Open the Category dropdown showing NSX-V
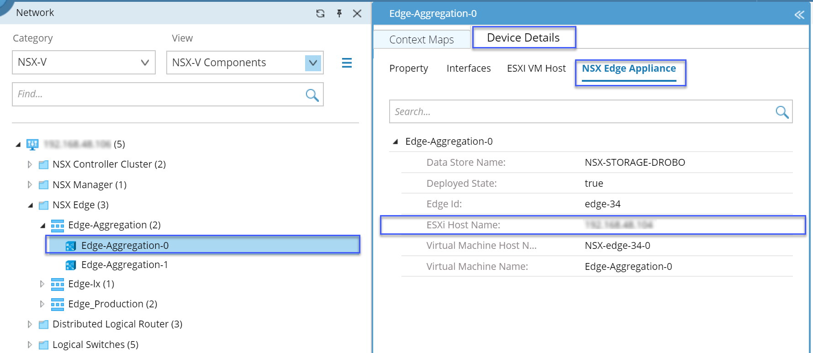813x353 pixels. click(84, 63)
